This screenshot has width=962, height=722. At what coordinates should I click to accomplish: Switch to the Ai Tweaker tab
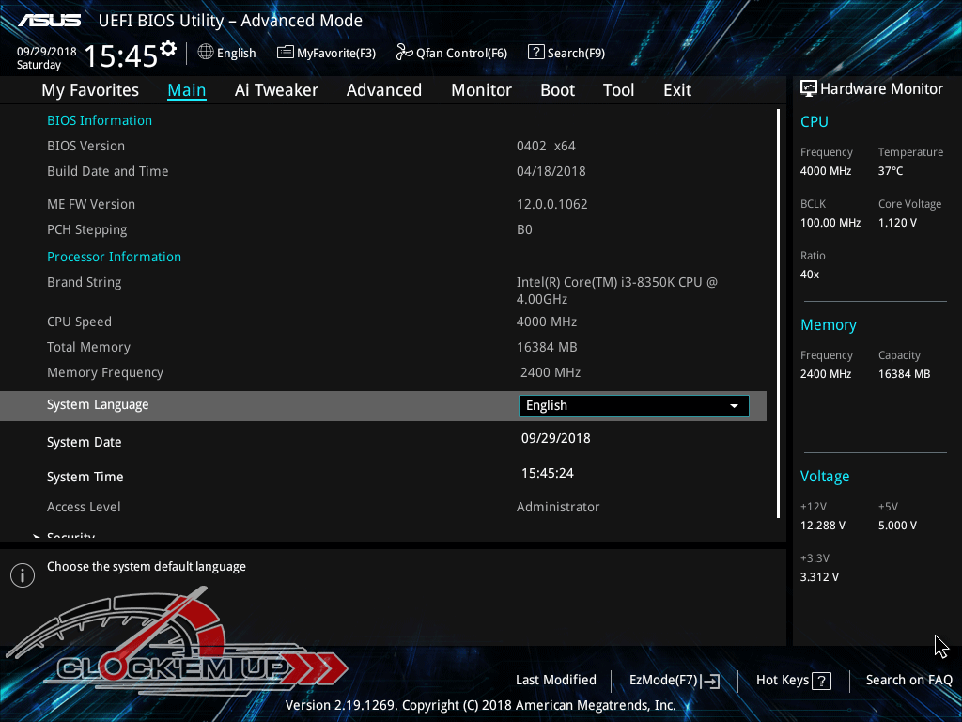coord(276,90)
